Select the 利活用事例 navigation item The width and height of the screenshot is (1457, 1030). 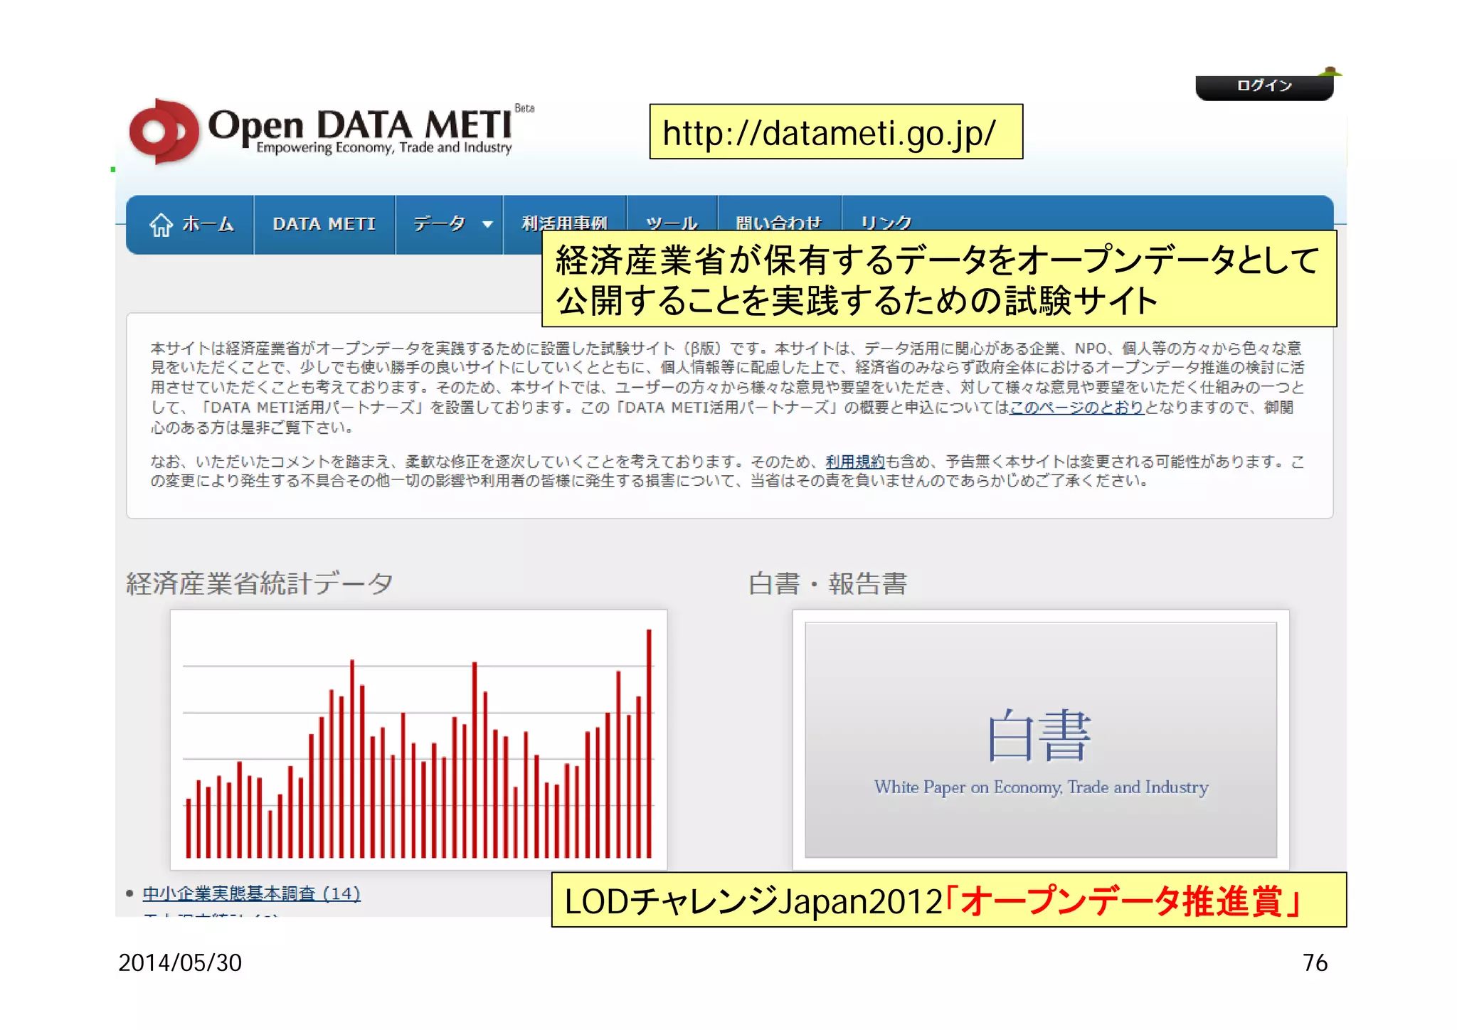tap(565, 223)
